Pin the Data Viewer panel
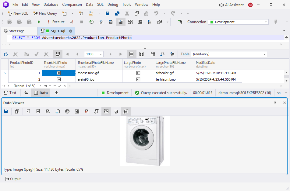Image resolution: width=290 pixels, height=191 pixels. coord(275,103)
